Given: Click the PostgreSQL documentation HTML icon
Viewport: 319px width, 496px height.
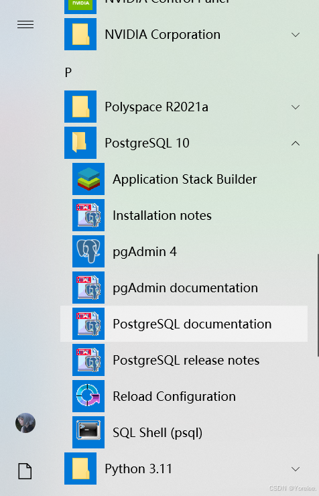Looking at the screenshot, I should click(x=88, y=324).
